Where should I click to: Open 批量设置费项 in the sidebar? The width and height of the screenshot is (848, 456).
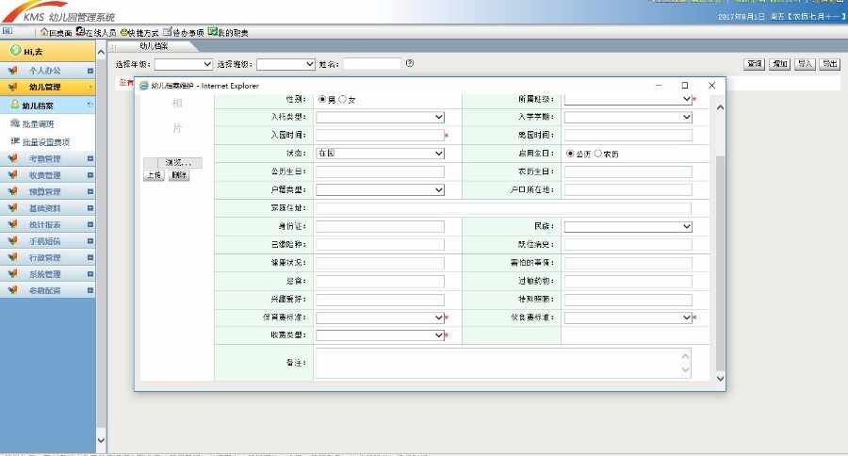click(x=46, y=142)
